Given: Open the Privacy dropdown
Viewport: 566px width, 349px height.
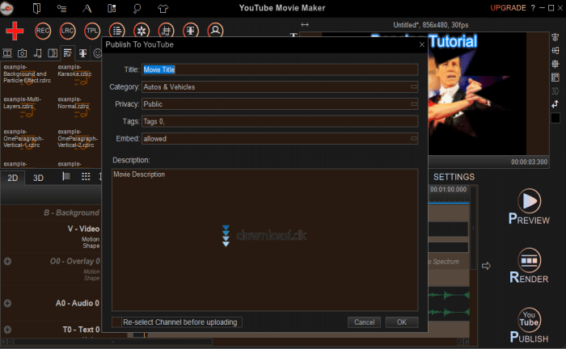Looking at the screenshot, I should click(413, 104).
